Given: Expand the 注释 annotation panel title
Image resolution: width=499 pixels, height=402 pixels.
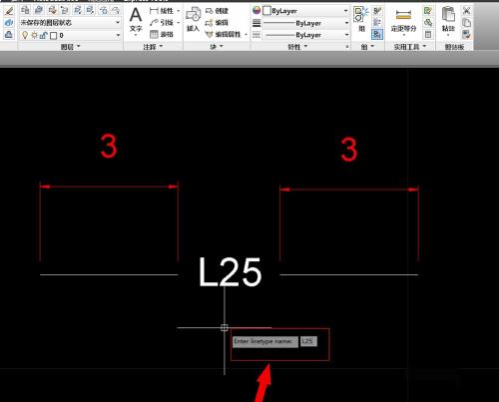Looking at the screenshot, I should tap(153, 47).
